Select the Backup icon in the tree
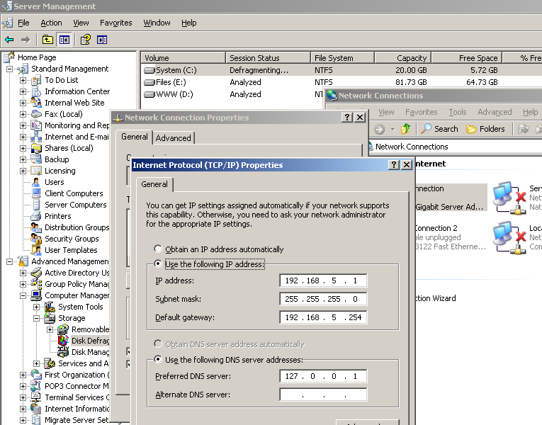This screenshot has width=542, height=425. [36, 159]
